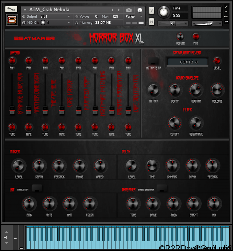This screenshot has width=233, height=251.
Task: Click the Delay Feedback knob
Action: [213, 165]
